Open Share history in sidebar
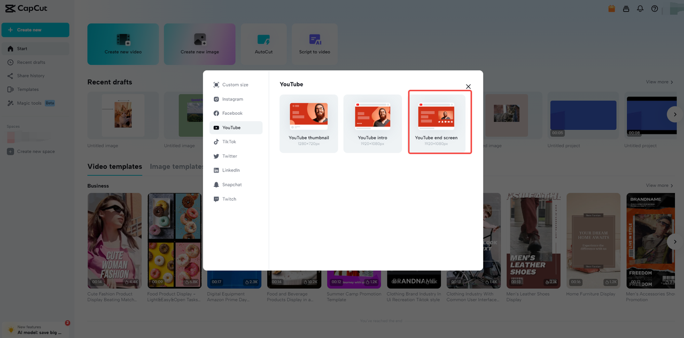This screenshot has height=338, width=684. pos(35,76)
